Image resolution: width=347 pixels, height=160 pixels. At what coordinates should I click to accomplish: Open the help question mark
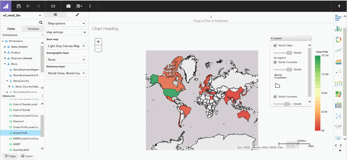point(339,6)
